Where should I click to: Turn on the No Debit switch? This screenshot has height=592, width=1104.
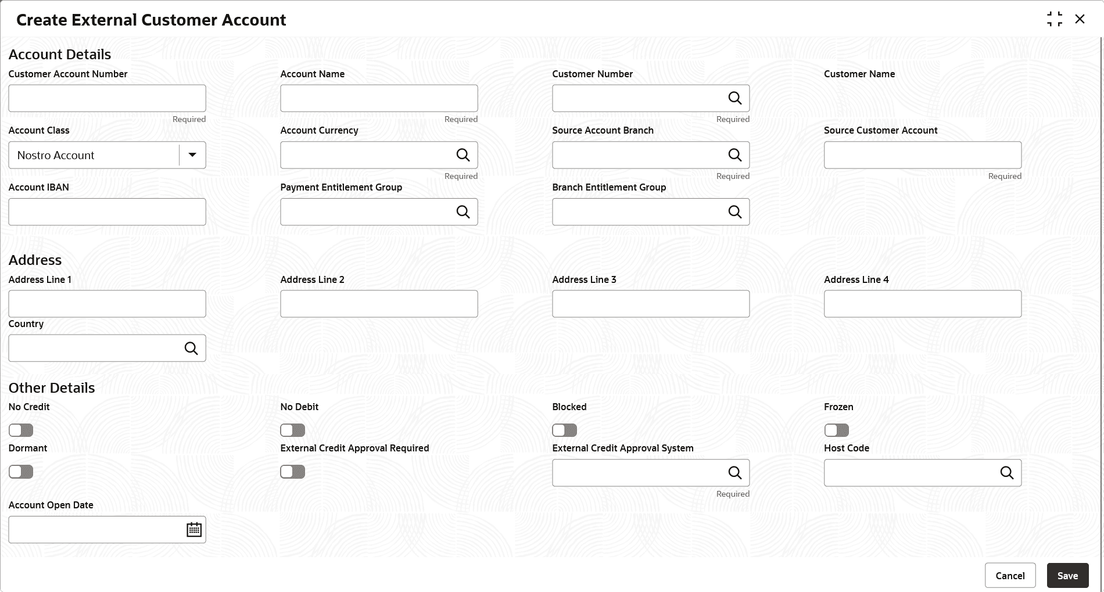tap(292, 430)
